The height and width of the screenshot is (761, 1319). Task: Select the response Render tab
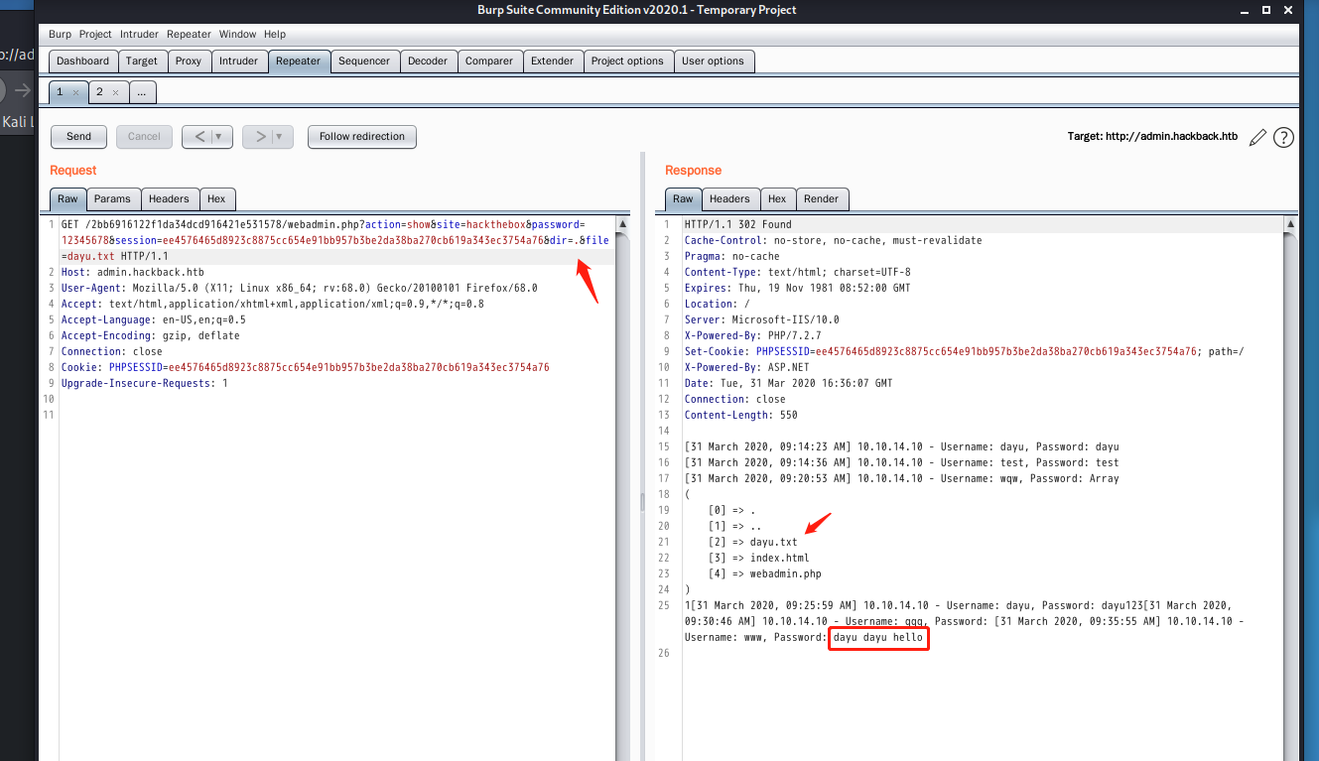(x=821, y=198)
